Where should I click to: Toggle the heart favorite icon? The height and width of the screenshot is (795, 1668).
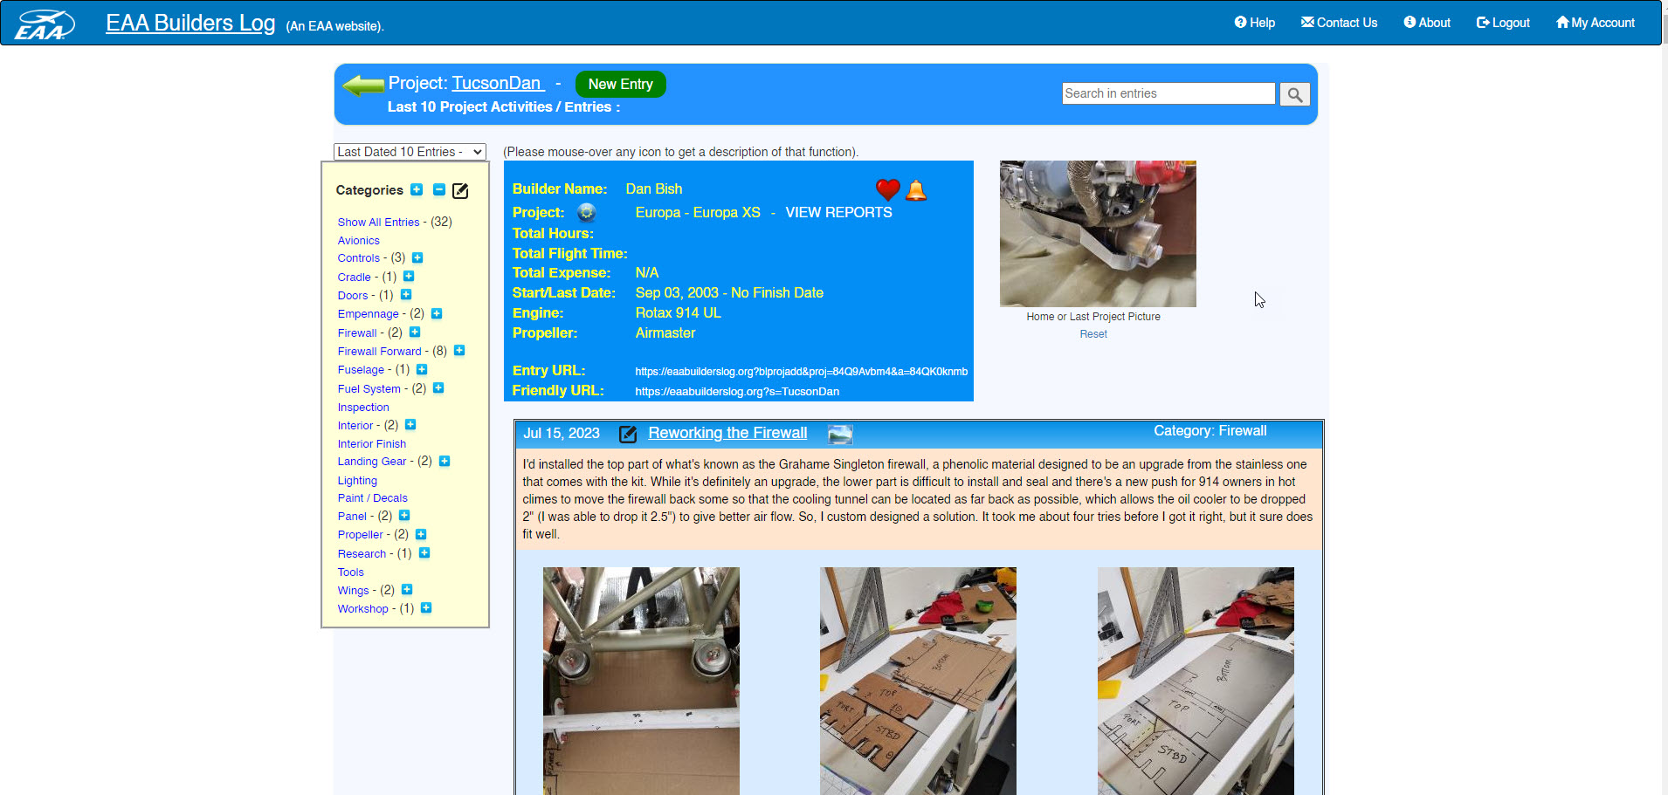pyautogui.click(x=888, y=188)
